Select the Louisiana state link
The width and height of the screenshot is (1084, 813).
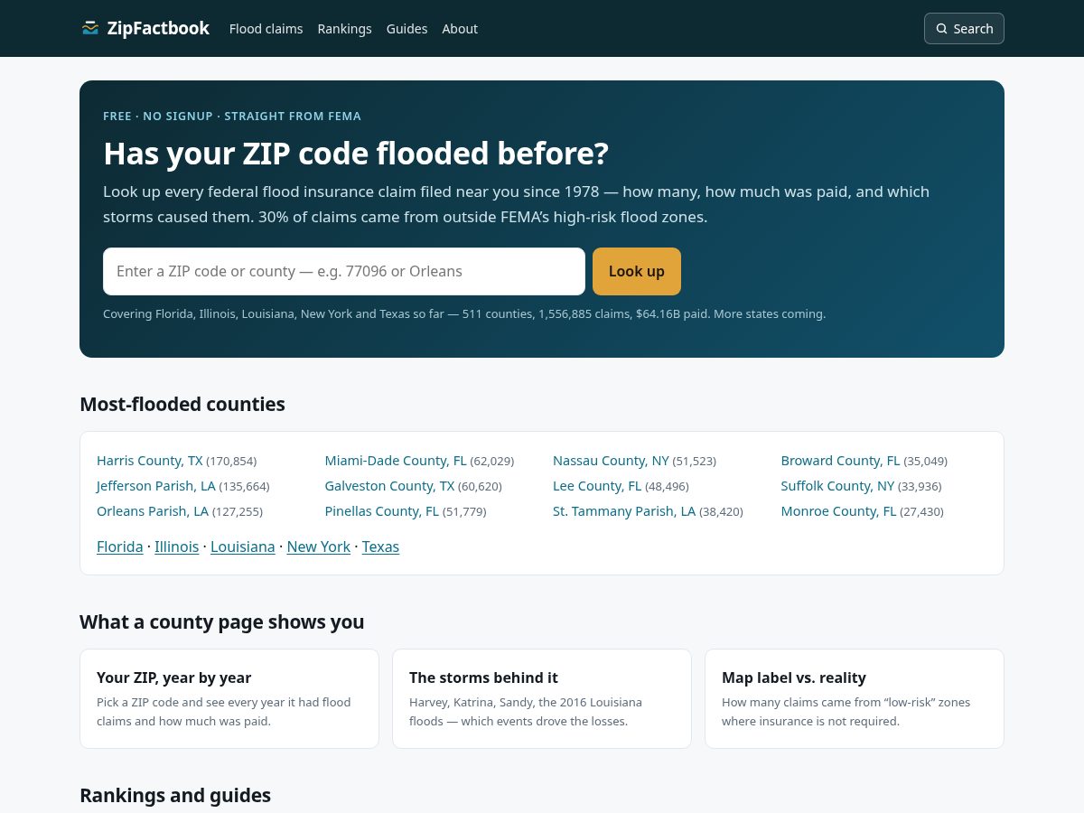[243, 547]
